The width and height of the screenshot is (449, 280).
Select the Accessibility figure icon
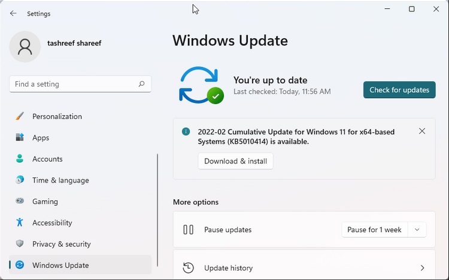tap(20, 222)
